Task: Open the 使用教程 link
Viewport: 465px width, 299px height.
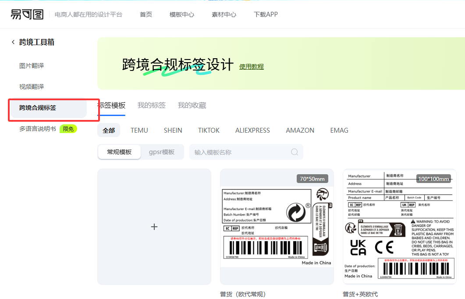Action: tap(252, 67)
